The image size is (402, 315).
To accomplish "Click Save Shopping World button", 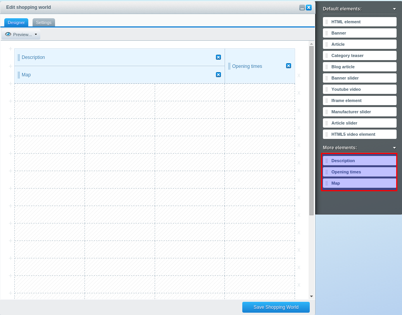I will (x=276, y=307).
